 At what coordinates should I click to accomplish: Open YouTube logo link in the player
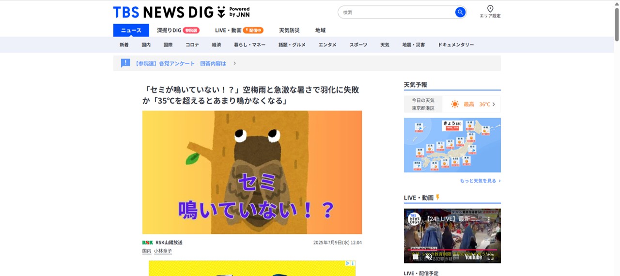(473, 257)
